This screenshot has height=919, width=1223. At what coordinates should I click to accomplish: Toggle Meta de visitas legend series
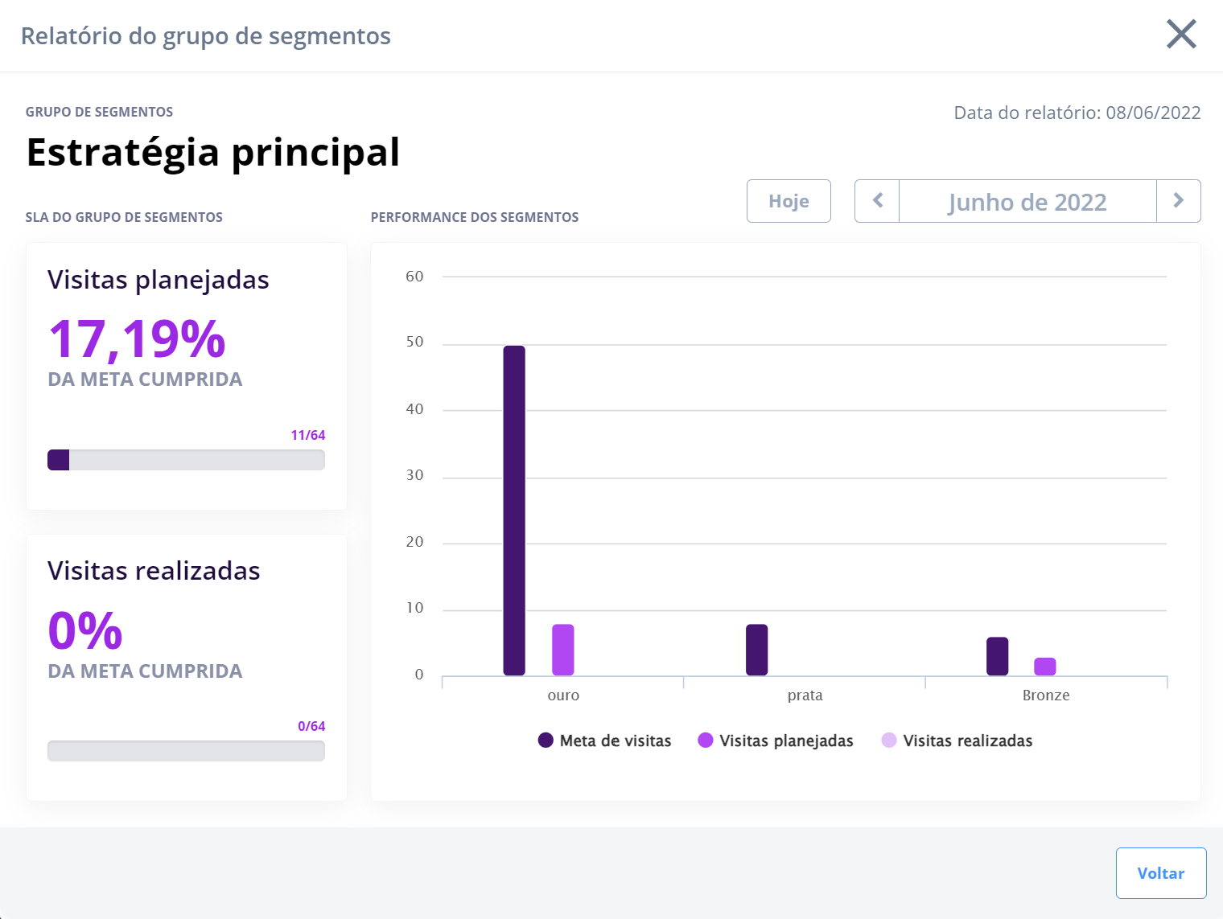[x=605, y=741]
